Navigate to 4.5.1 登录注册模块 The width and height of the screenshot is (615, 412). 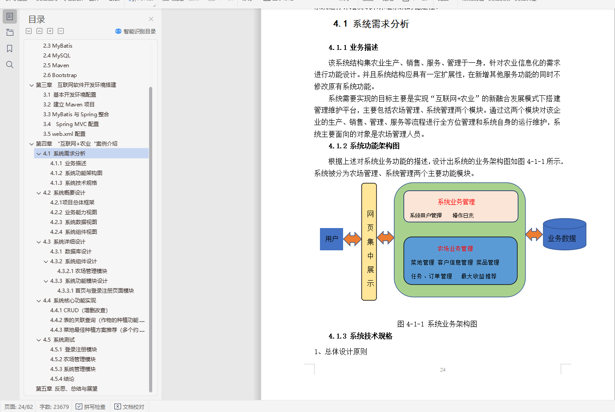click(x=73, y=350)
